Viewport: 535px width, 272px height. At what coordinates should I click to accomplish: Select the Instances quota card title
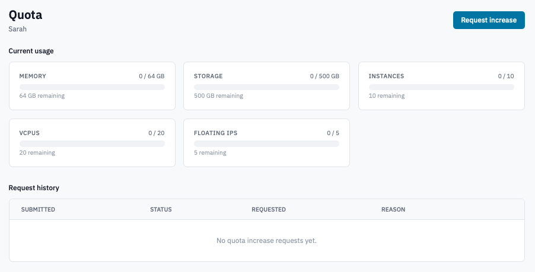tap(386, 76)
